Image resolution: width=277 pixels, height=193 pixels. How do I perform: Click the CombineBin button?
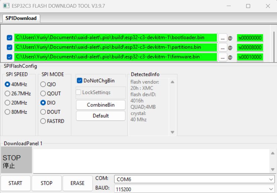[x=101, y=105]
